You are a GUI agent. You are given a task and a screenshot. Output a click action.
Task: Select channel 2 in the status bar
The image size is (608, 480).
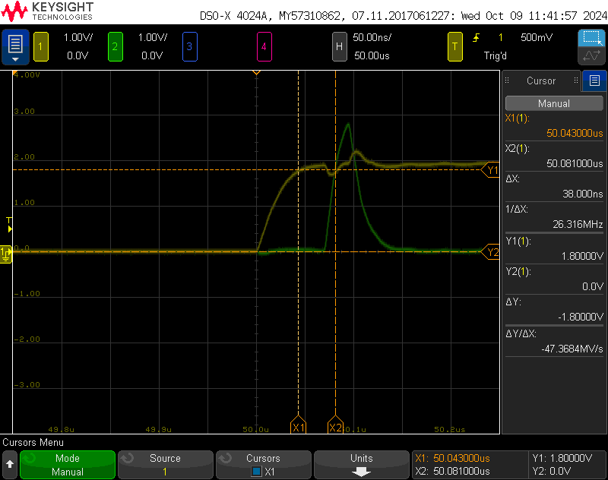click(x=115, y=46)
